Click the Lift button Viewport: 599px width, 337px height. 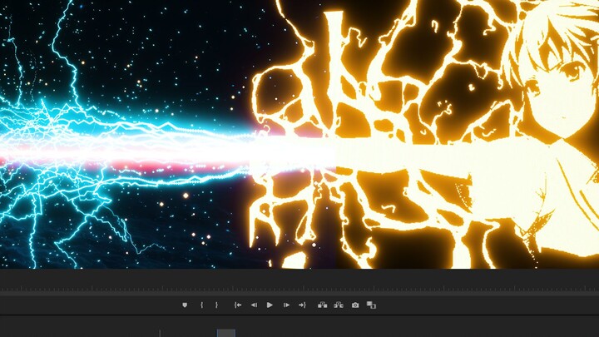click(323, 305)
